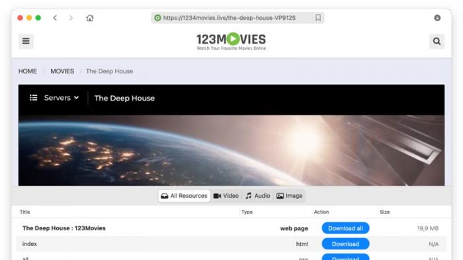Click the address bar URL

pyautogui.click(x=230, y=18)
